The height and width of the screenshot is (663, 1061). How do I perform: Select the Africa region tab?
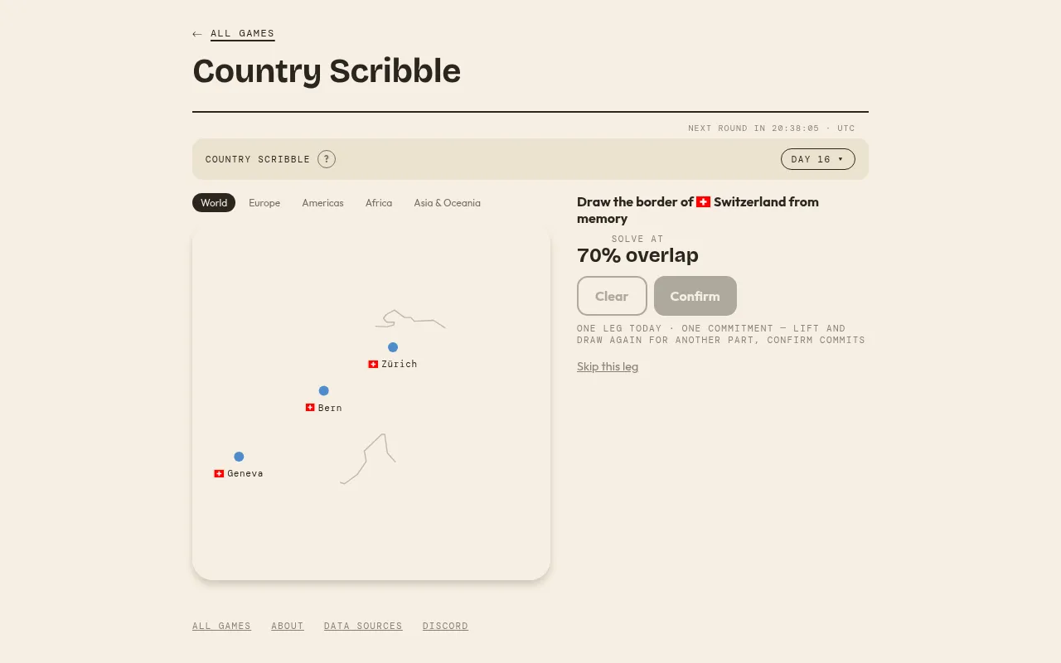(379, 203)
